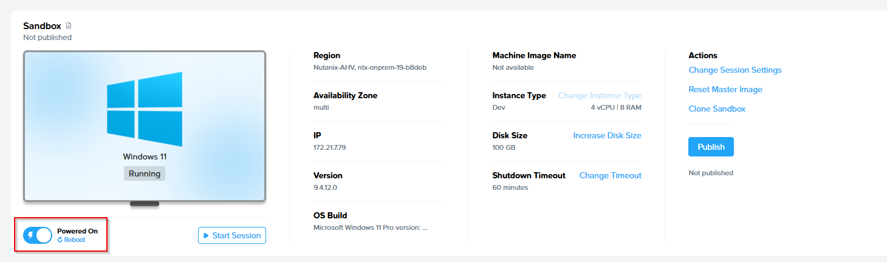Select Reset Master Image action
887x262 pixels.
coord(725,90)
